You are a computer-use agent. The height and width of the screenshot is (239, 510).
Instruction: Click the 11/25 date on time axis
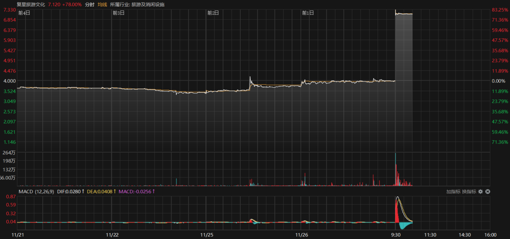coord(206,235)
